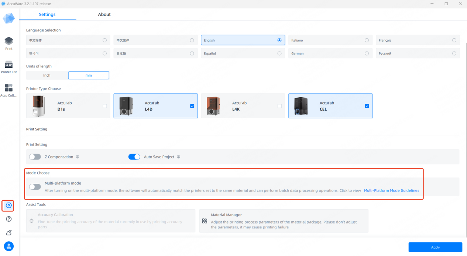The height and width of the screenshot is (256, 467).
Task: Set units of length to mm
Action: [x=89, y=75]
